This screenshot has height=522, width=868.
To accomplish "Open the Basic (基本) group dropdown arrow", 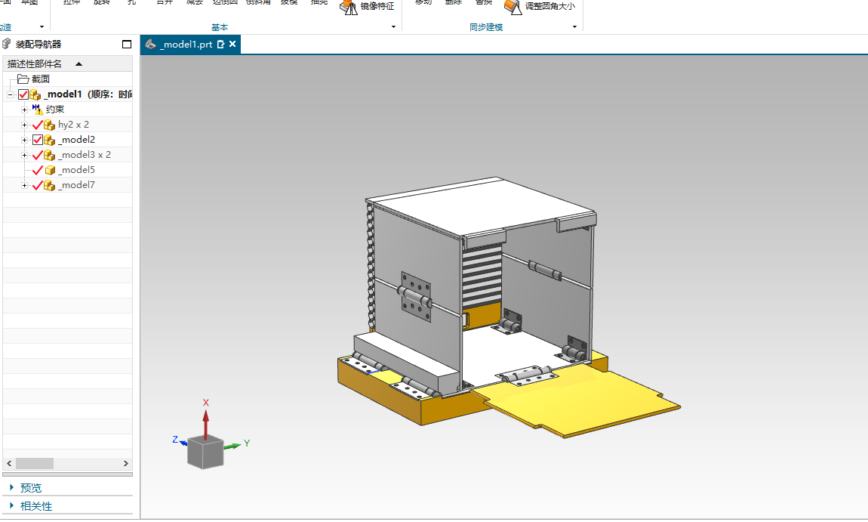I will tap(393, 26).
